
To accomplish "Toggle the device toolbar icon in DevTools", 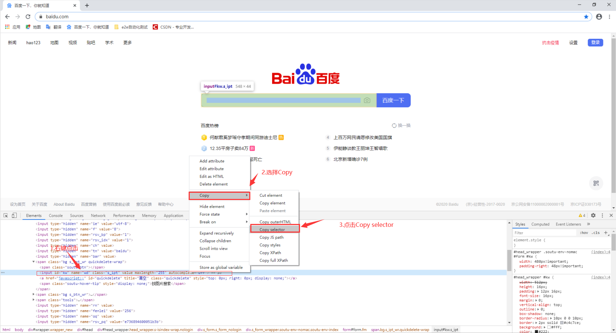I will [x=14, y=215].
